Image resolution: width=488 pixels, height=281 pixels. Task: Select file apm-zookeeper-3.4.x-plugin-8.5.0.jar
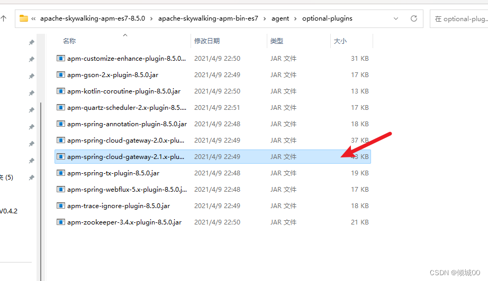pyautogui.click(x=124, y=222)
